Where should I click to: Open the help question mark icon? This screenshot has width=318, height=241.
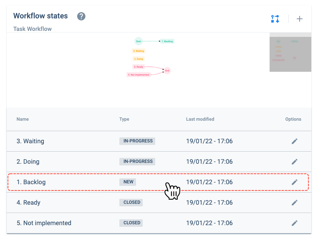pyautogui.click(x=81, y=16)
